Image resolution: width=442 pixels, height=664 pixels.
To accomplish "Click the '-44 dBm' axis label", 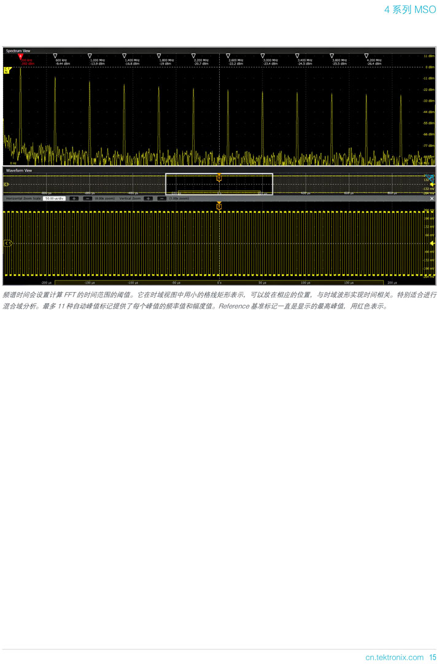I will tap(428, 113).
